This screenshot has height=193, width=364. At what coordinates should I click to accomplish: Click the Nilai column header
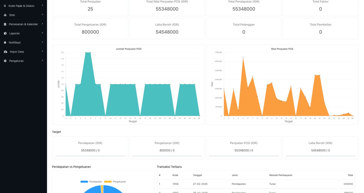pos(350,175)
